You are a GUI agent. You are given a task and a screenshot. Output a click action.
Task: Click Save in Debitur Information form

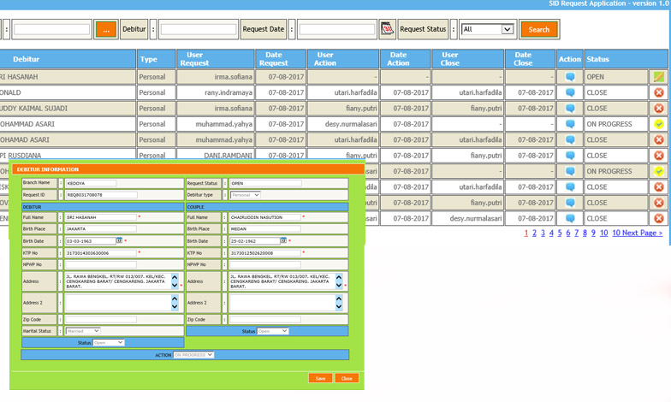coord(320,378)
